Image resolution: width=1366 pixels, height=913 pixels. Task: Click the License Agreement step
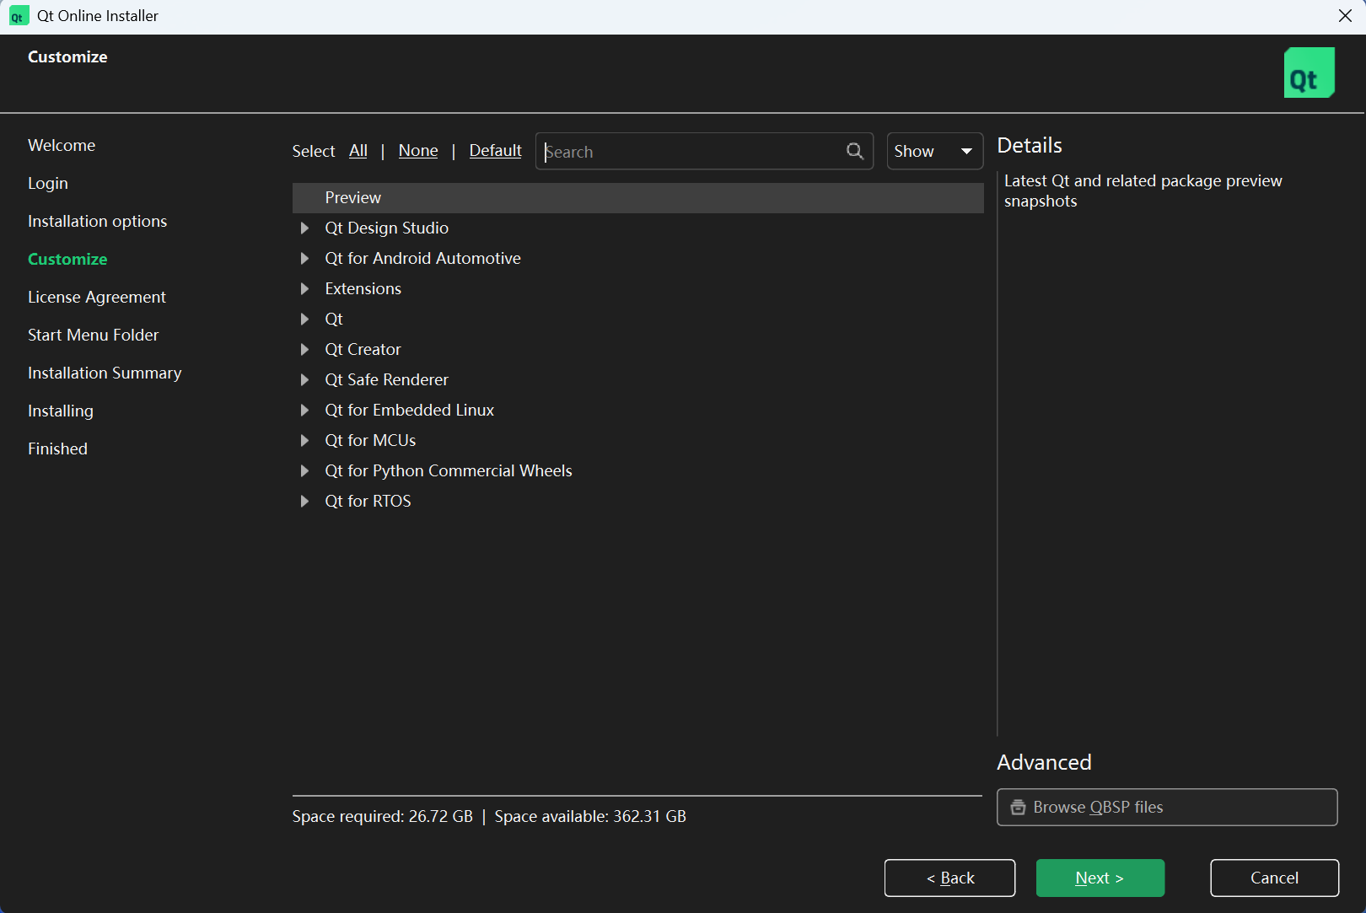click(x=97, y=297)
